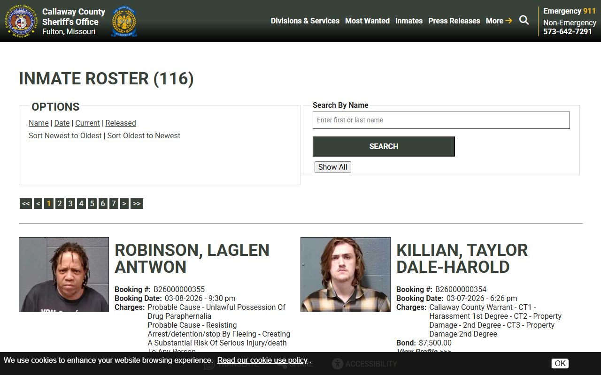
Task: Open the site search magnifier icon
Action: pyautogui.click(x=524, y=20)
